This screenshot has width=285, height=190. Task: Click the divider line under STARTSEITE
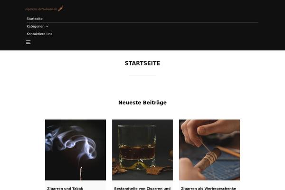tap(142, 75)
